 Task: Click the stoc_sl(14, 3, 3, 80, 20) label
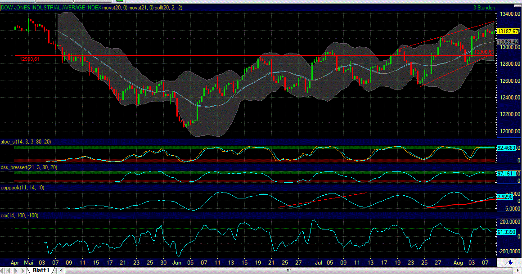tap(26, 142)
